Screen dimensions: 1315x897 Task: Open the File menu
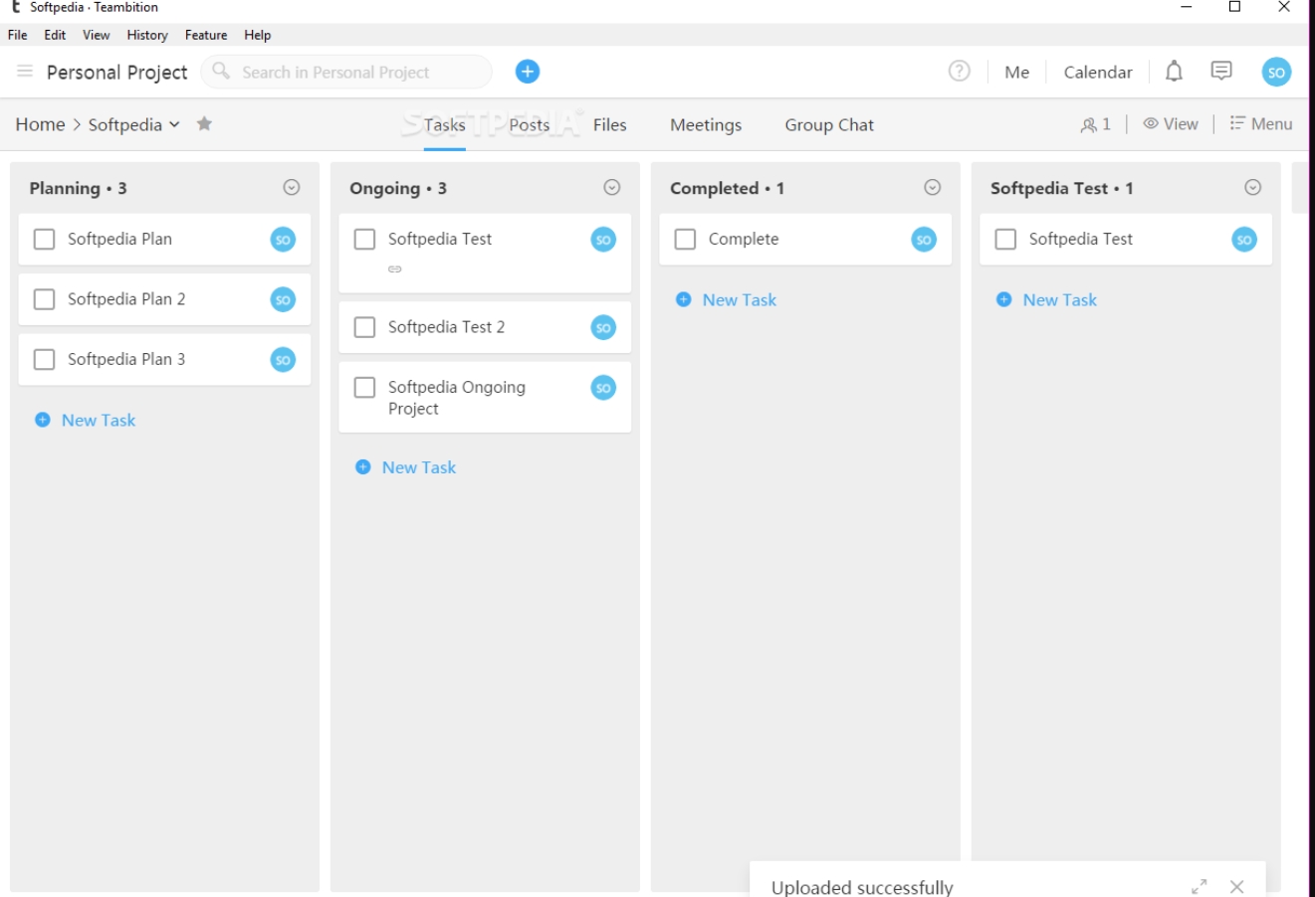(x=18, y=35)
